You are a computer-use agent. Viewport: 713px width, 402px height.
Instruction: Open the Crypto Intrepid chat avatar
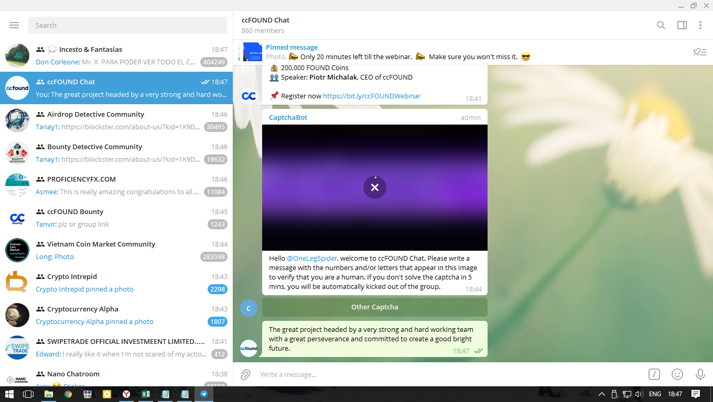pos(17,283)
